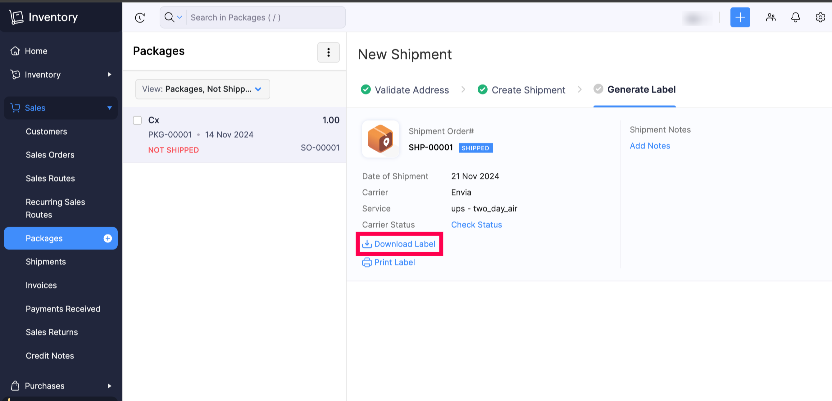
Task: Expand the Purchases sidebar section
Action: click(109, 386)
